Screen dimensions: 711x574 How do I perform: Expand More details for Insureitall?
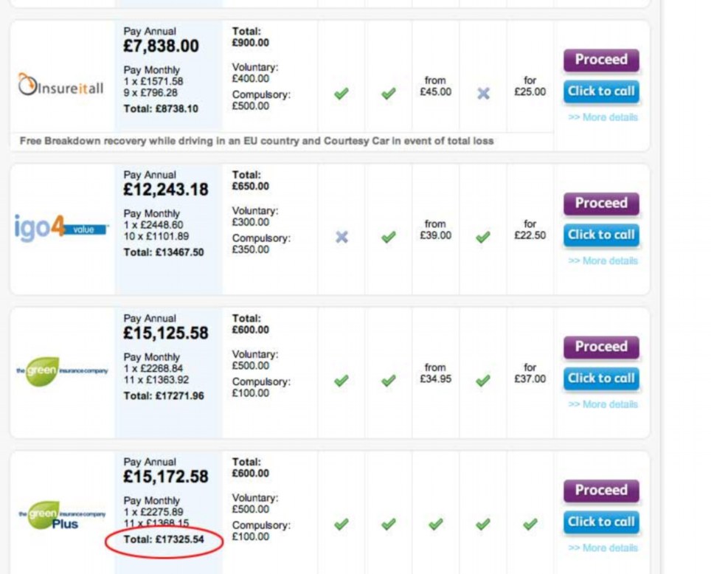(x=603, y=117)
